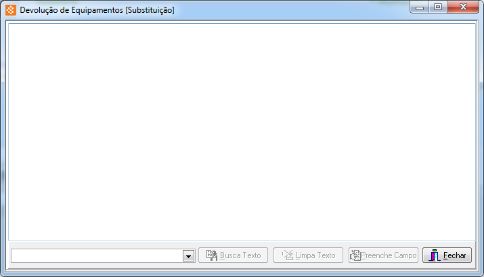Viewport: 484px width, 277px height.
Task: Click the empty white results area
Action: point(242,132)
